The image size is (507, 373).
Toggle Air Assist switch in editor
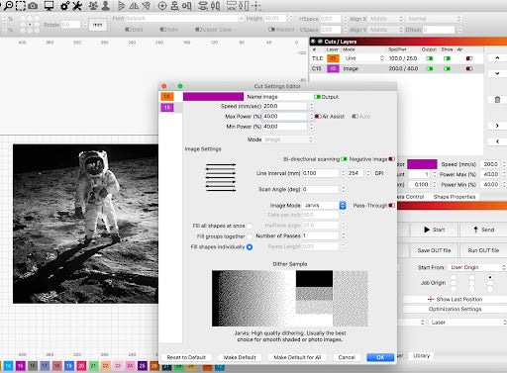[318, 116]
